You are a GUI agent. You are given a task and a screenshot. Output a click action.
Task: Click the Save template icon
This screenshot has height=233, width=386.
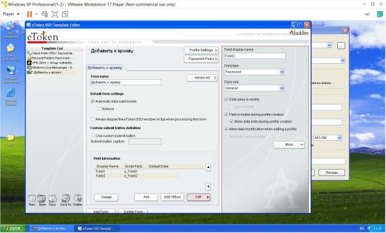(52, 200)
